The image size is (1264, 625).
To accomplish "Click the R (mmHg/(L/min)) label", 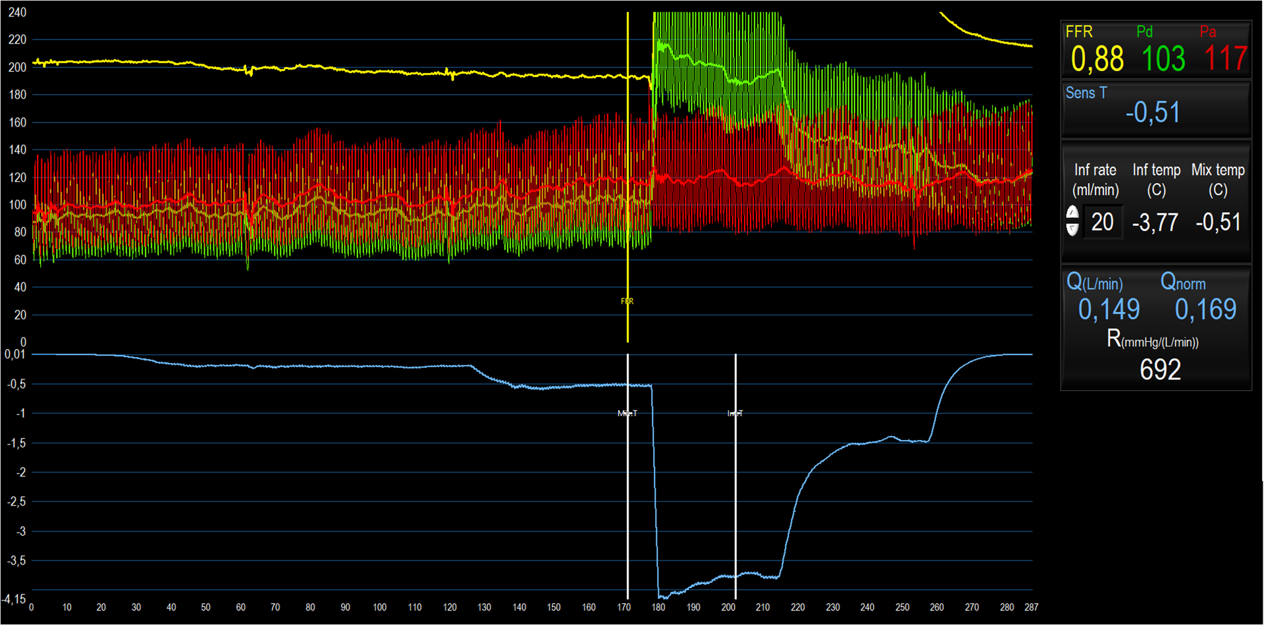I will (x=1153, y=340).
